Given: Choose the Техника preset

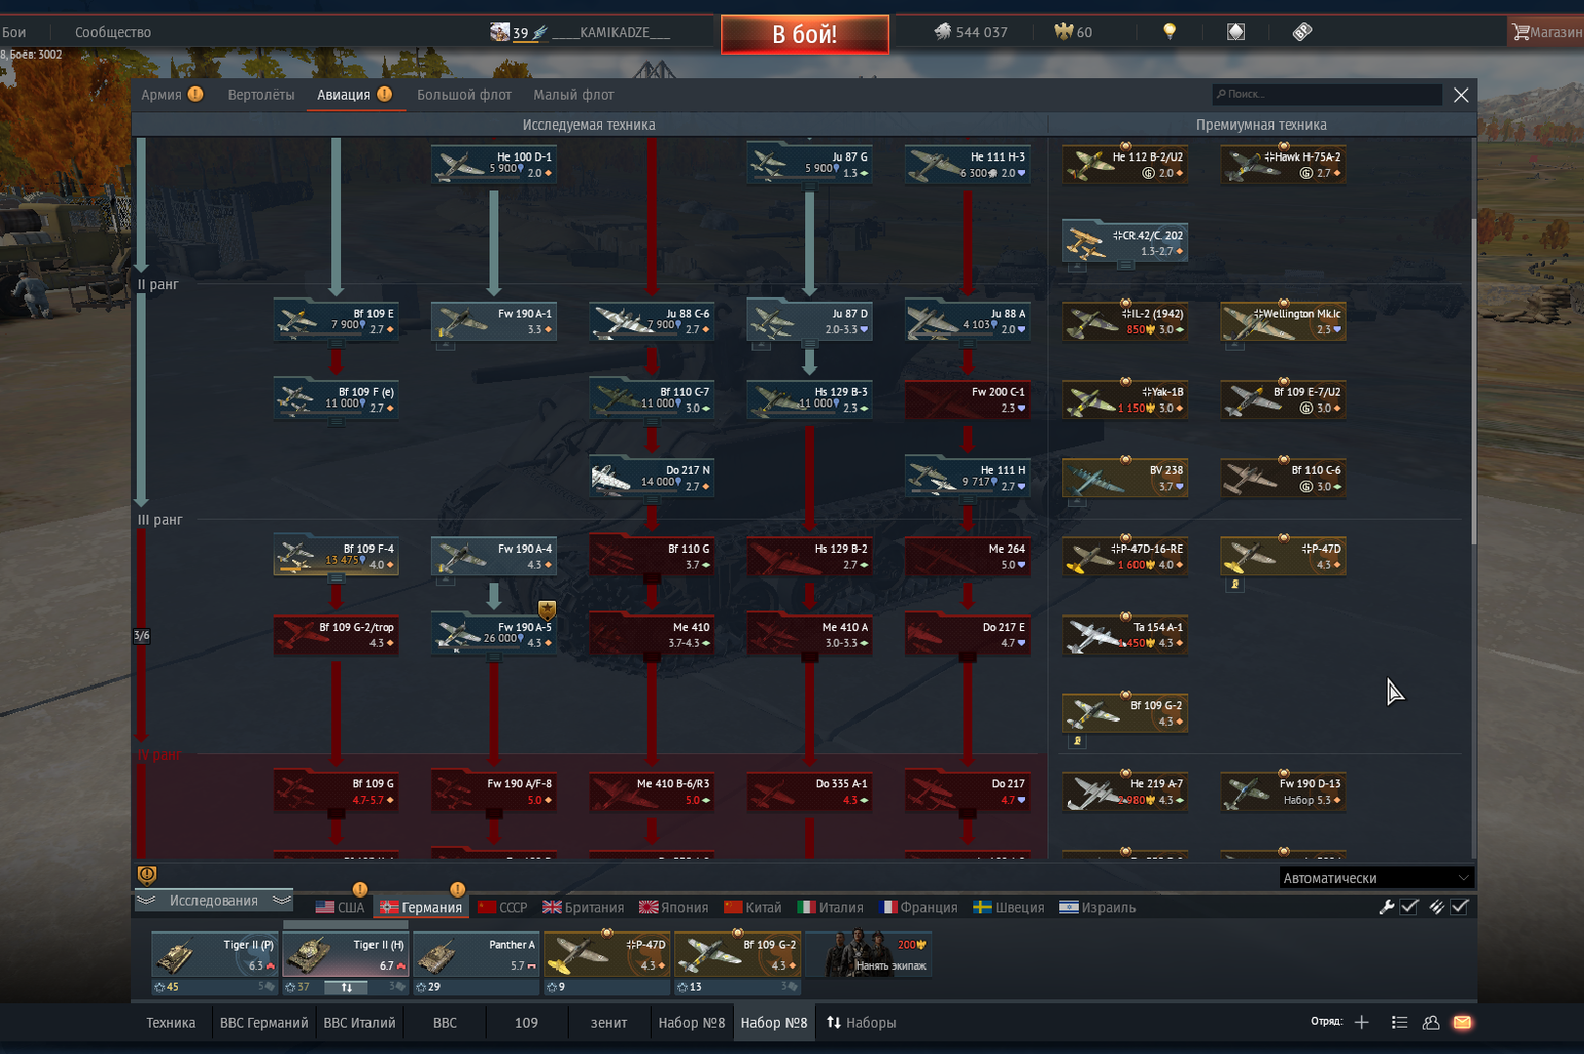Looking at the screenshot, I should (171, 1023).
